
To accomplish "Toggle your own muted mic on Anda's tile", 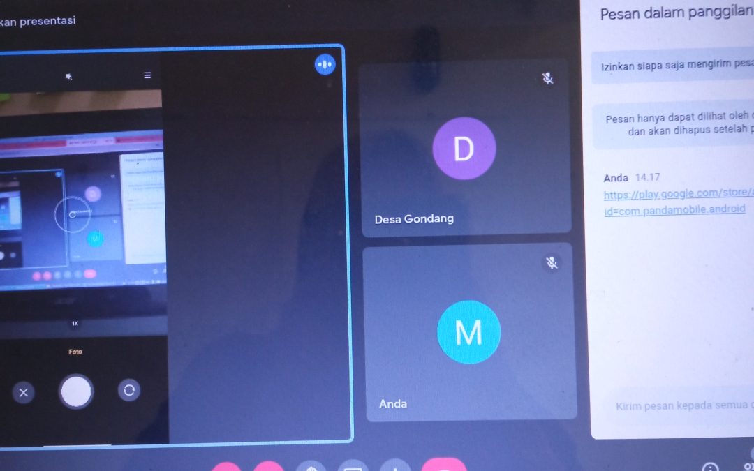I will tap(552, 263).
